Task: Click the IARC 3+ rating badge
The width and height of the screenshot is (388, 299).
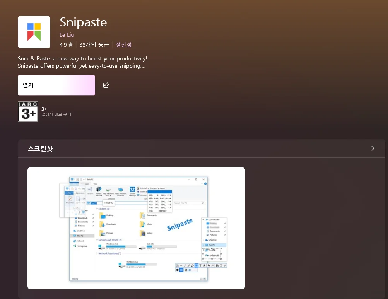Action: pyautogui.click(x=28, y=112)
